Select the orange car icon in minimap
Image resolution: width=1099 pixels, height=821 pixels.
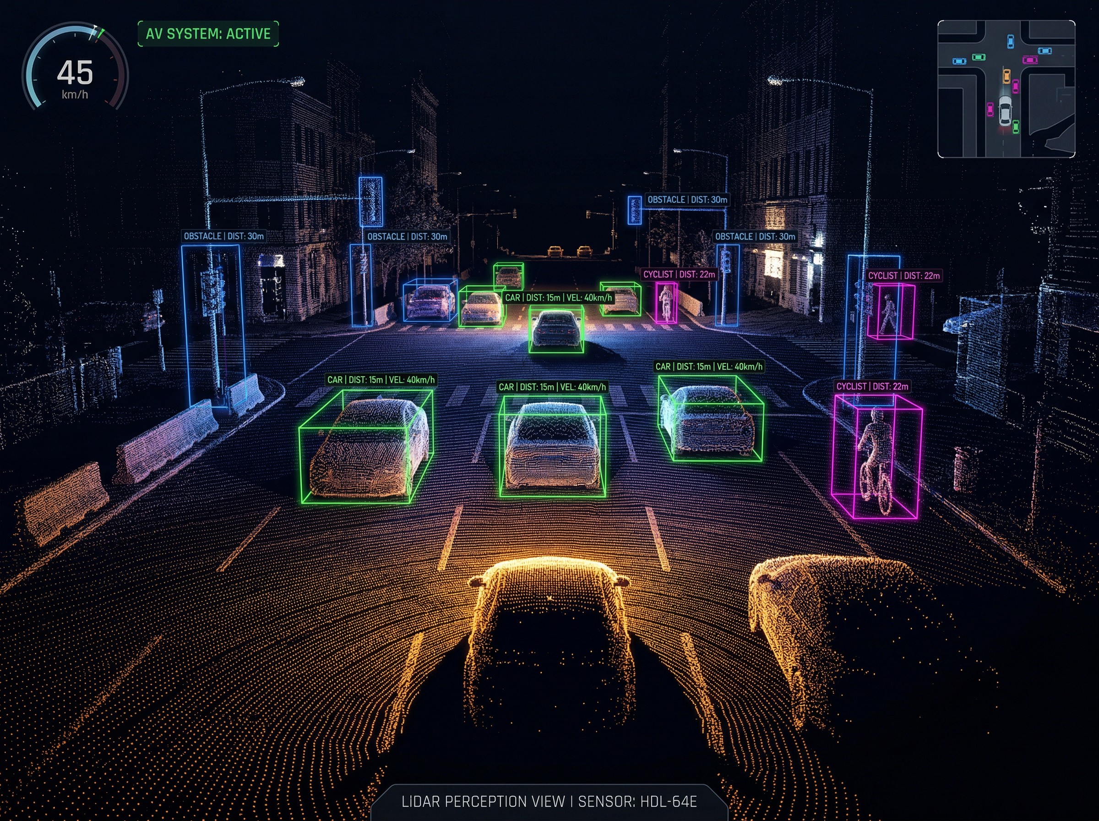tap(1006, 76)
